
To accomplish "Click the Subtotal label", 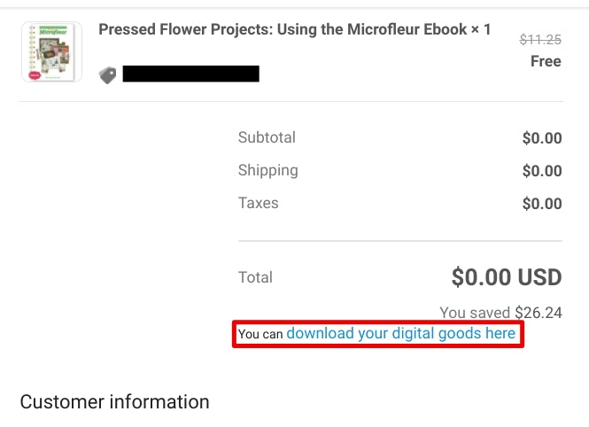I will [267, 137].
